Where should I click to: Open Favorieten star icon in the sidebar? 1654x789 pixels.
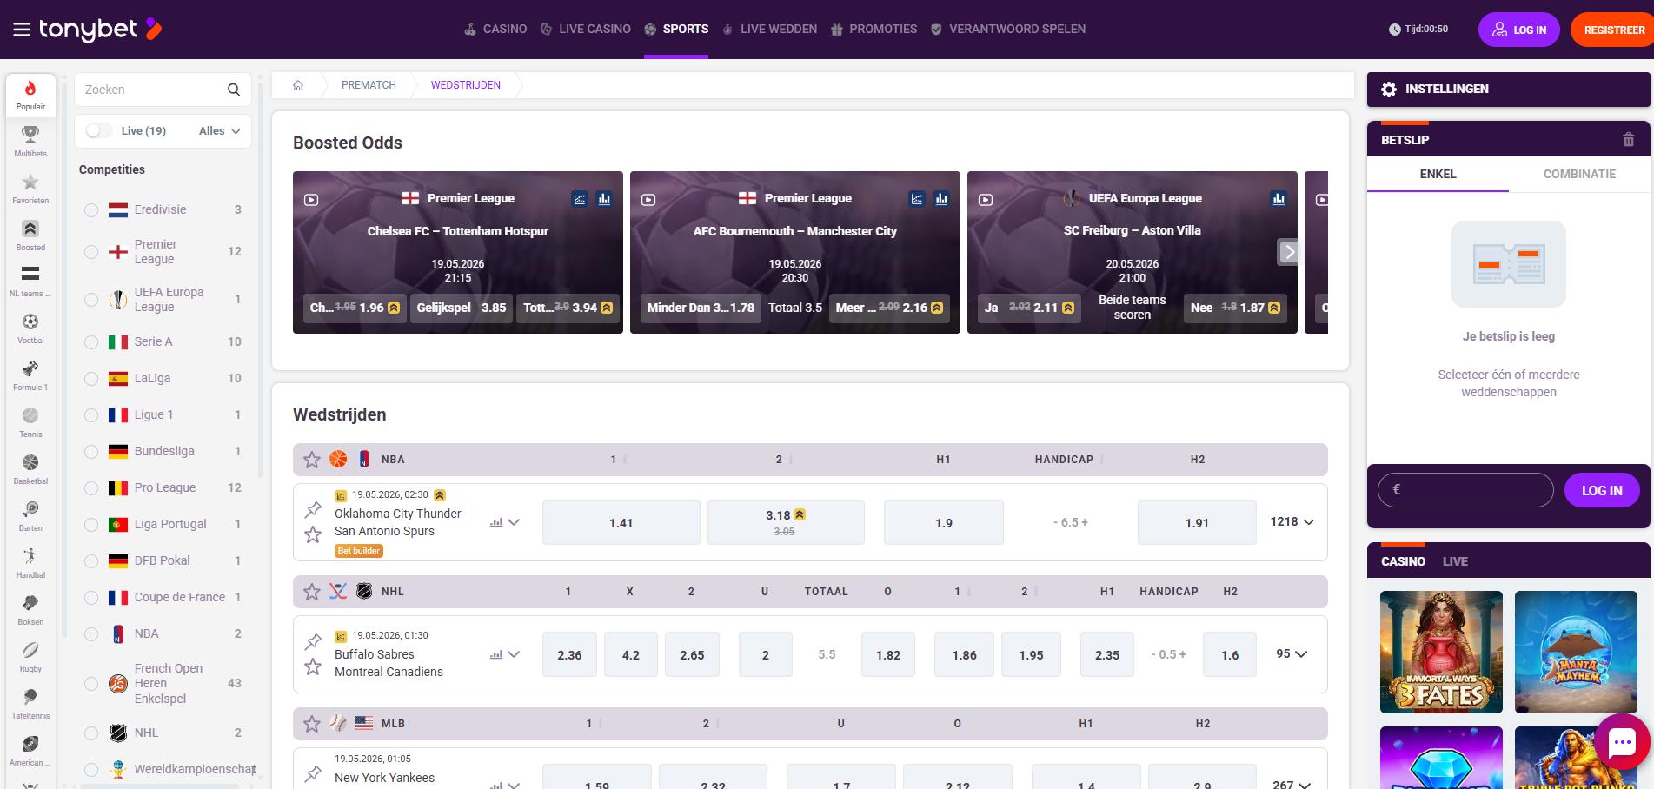coord(30,182)
